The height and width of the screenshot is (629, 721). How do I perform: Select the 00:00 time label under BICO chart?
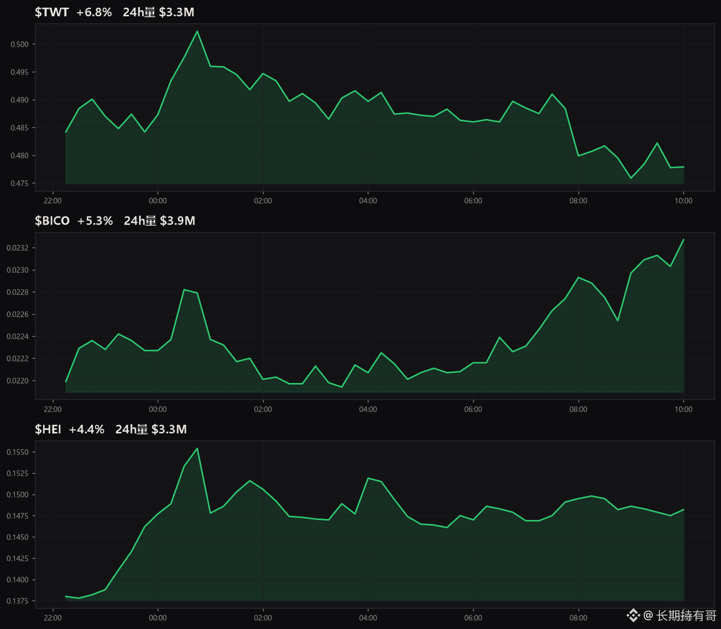(158, 409)
